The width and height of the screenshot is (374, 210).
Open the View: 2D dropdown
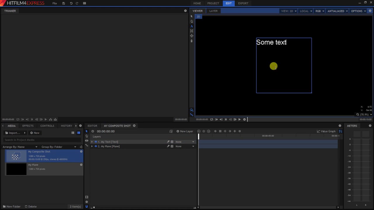point(289,11)
